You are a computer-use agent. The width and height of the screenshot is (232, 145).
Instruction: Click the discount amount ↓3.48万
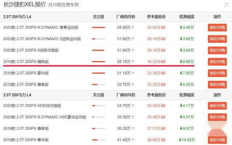point(187,27)
